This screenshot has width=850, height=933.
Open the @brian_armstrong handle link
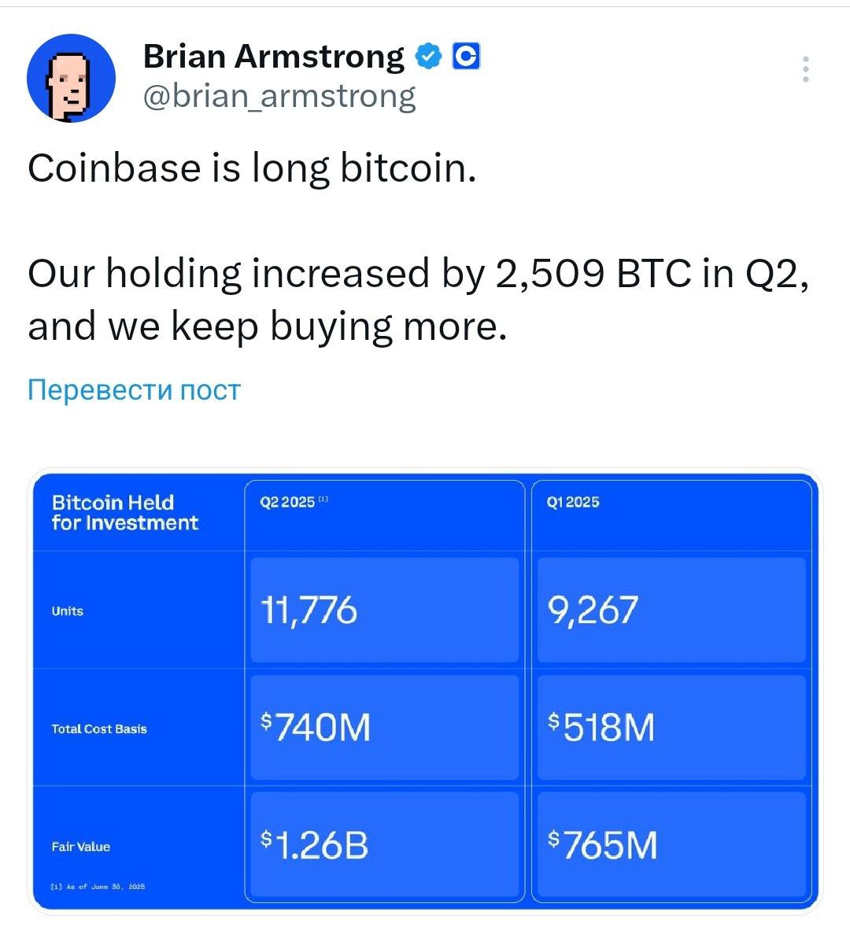279,97
